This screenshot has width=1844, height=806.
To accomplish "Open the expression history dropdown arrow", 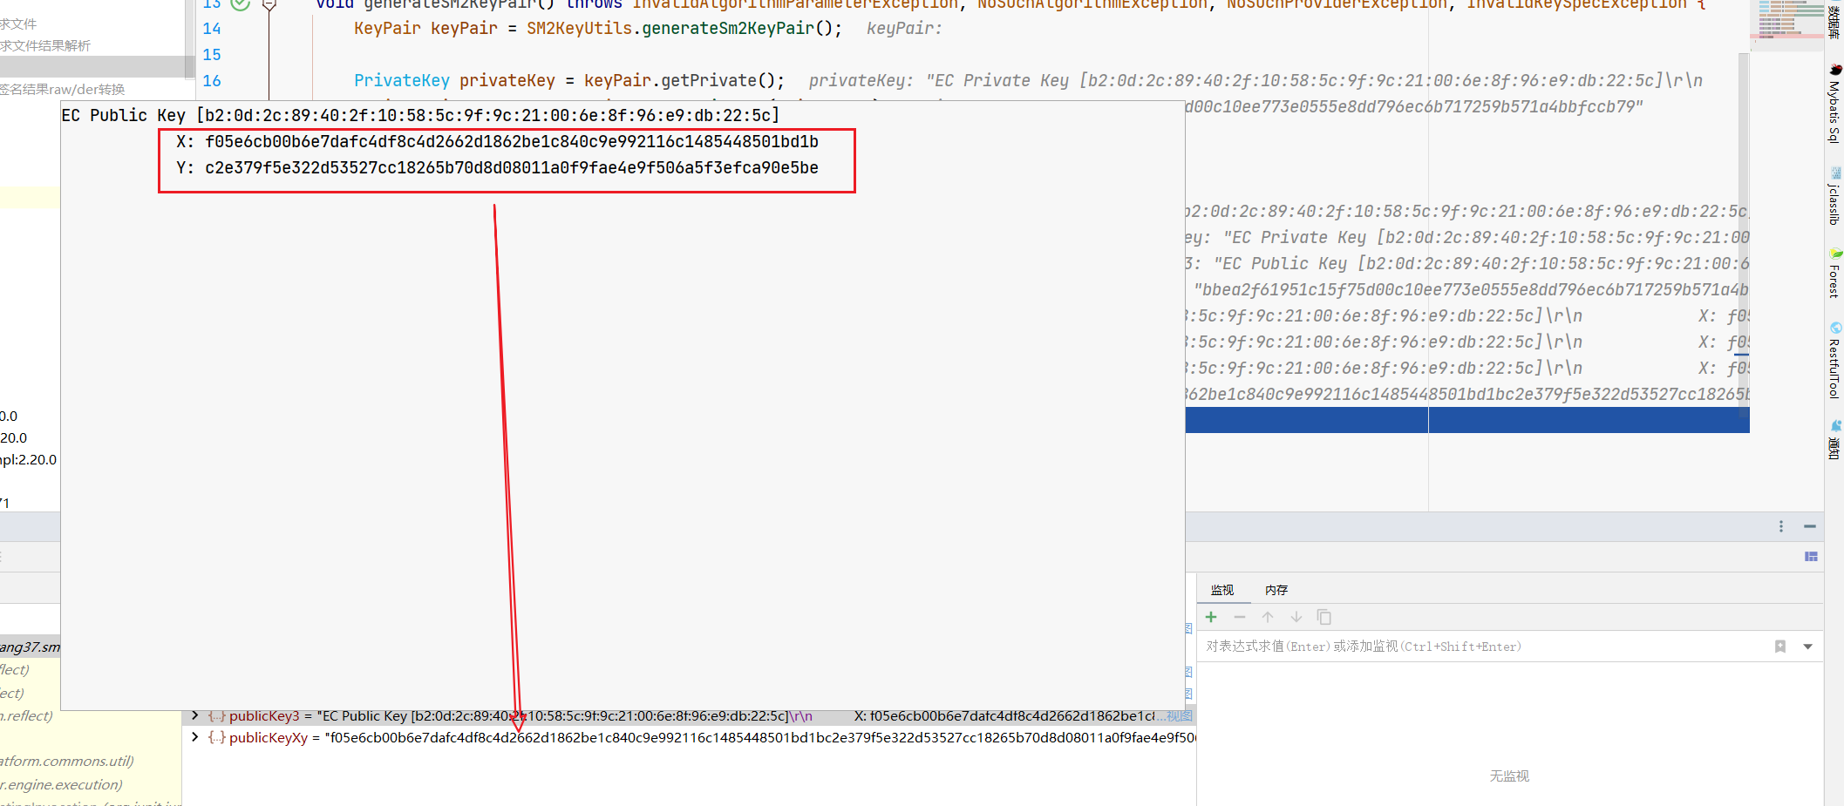I will coord(1808,647).
